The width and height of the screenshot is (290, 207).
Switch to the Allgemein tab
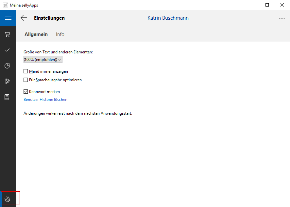point(36,34)
